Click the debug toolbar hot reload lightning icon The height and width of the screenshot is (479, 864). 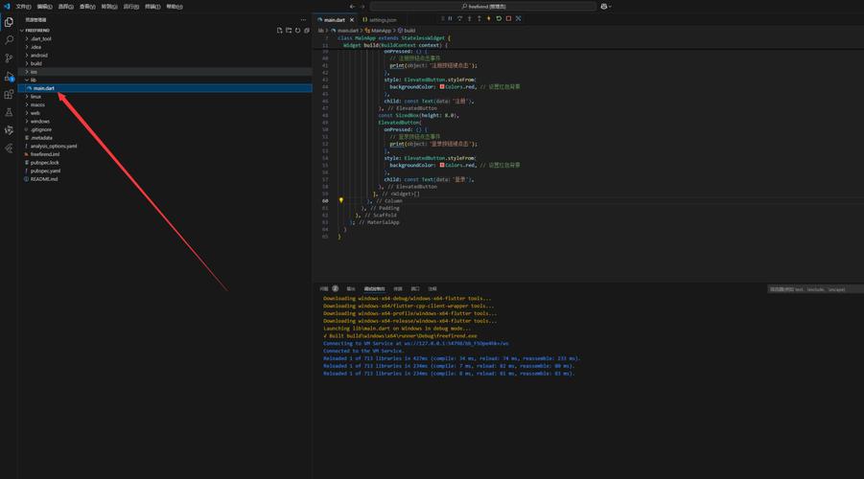(x=489, y=19)
